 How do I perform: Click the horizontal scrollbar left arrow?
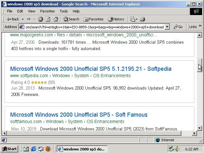click(x=4, y=133)
